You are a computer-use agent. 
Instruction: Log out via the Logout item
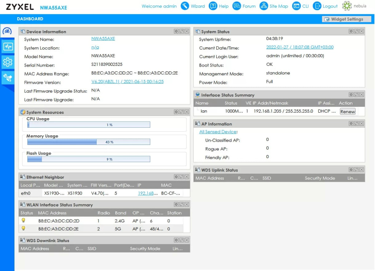click(x=325, y=6)
